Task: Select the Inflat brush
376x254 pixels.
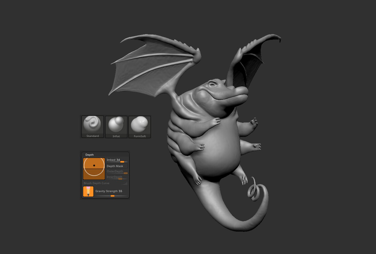Action: 116,127
